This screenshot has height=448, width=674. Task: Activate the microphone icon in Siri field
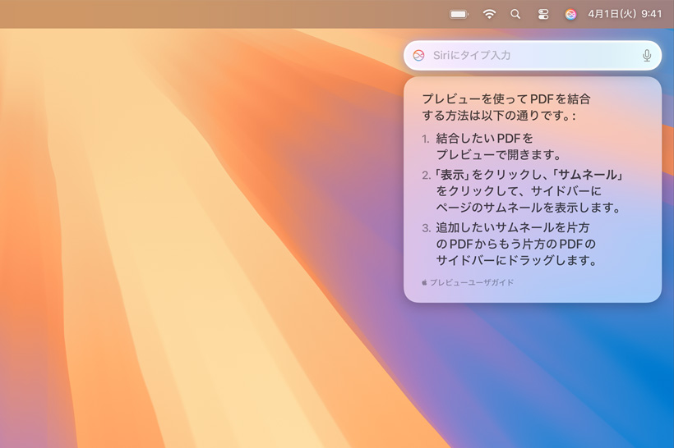(x=647, y=55)
